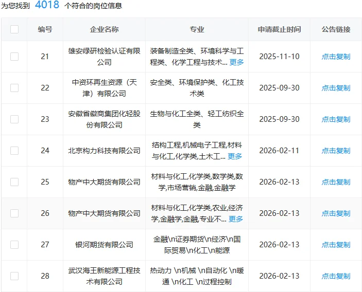This screenshot has height=292, width=362.
Task: Click deadline 2026-02-13 in row 25
Action: (x=279, y=182)
